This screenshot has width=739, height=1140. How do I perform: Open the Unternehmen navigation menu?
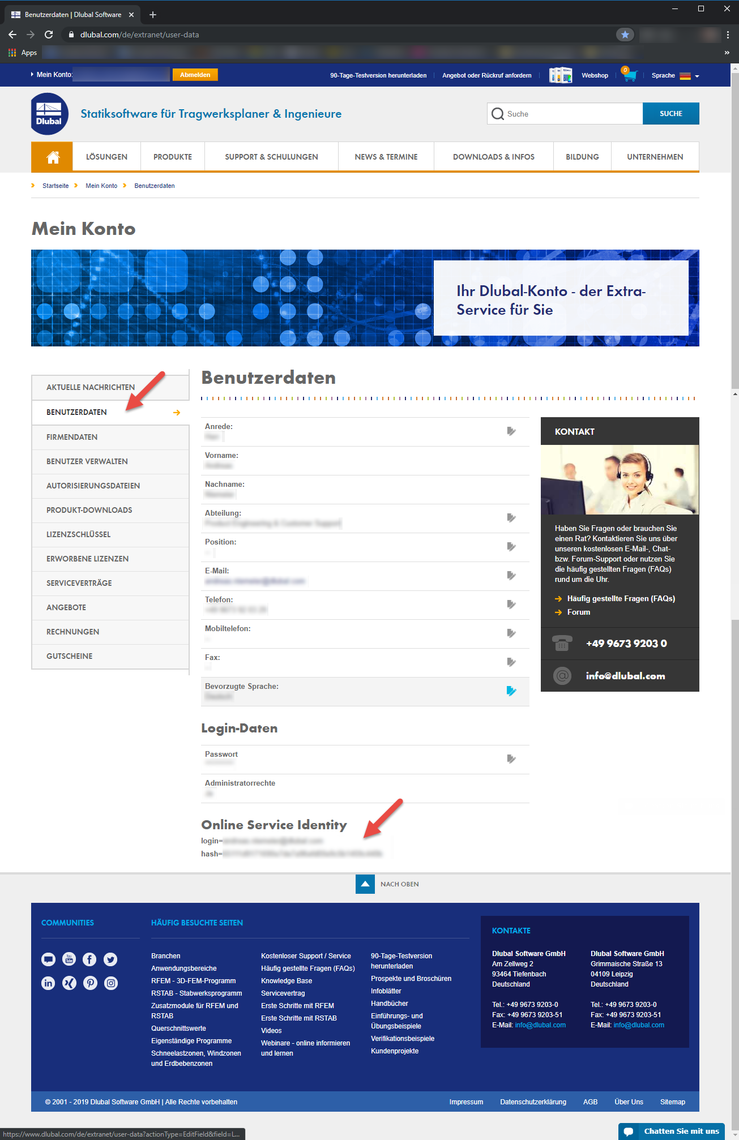point(655,157)
